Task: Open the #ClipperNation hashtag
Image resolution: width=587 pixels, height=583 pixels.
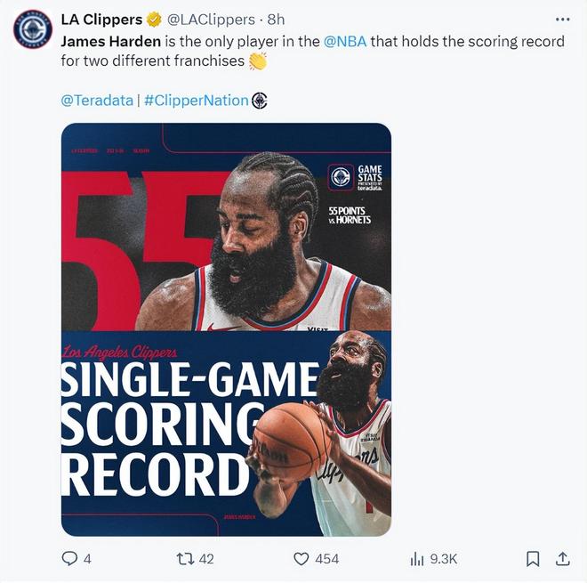Action: click(x=197, y=101)
